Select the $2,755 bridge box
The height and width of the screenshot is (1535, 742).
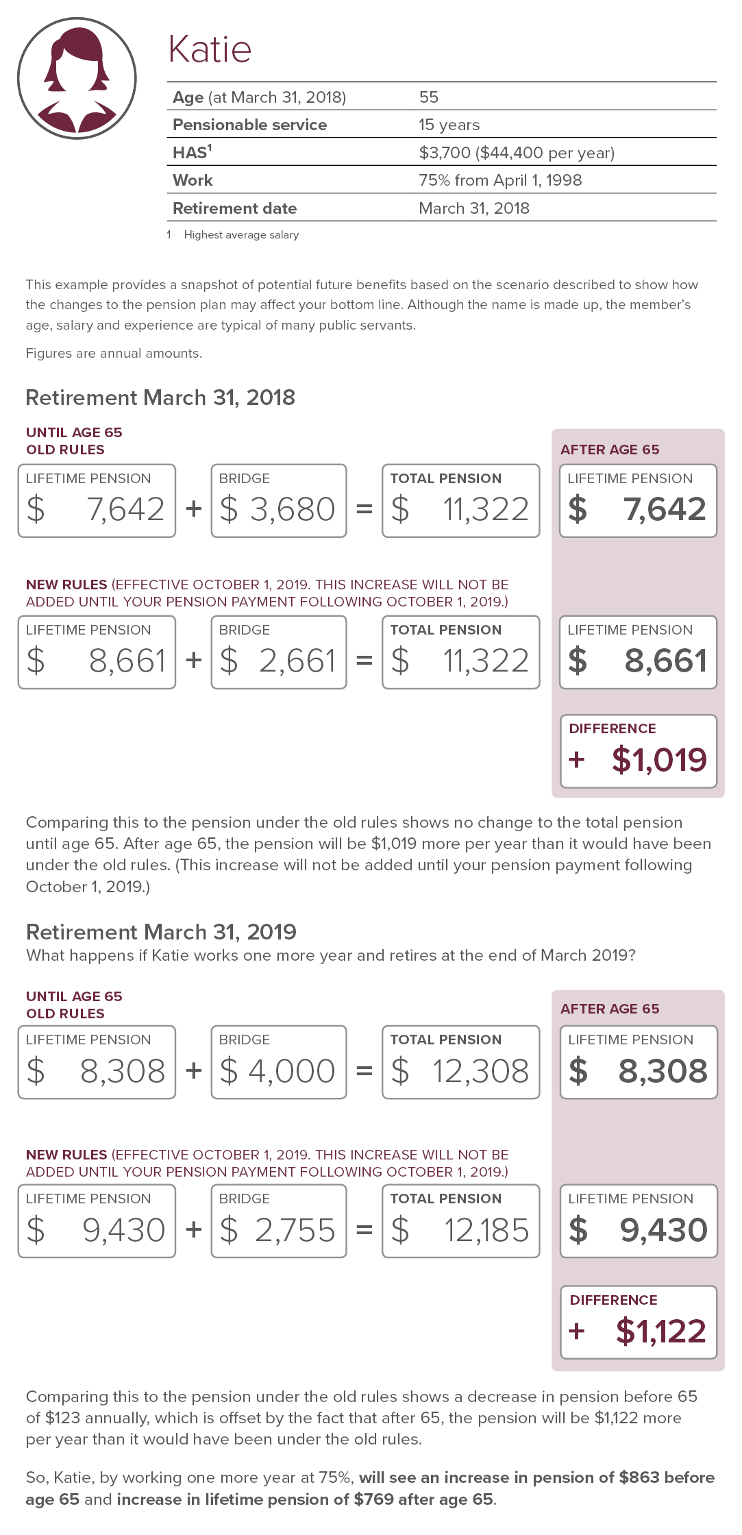[x=278, y=1221]
